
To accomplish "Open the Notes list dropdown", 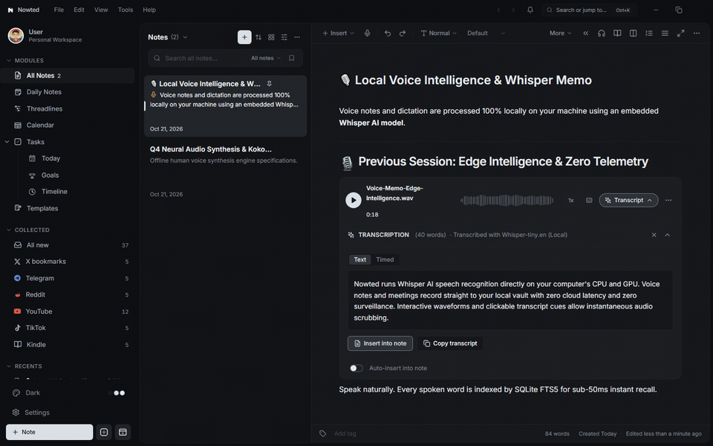I will point(185,37).
